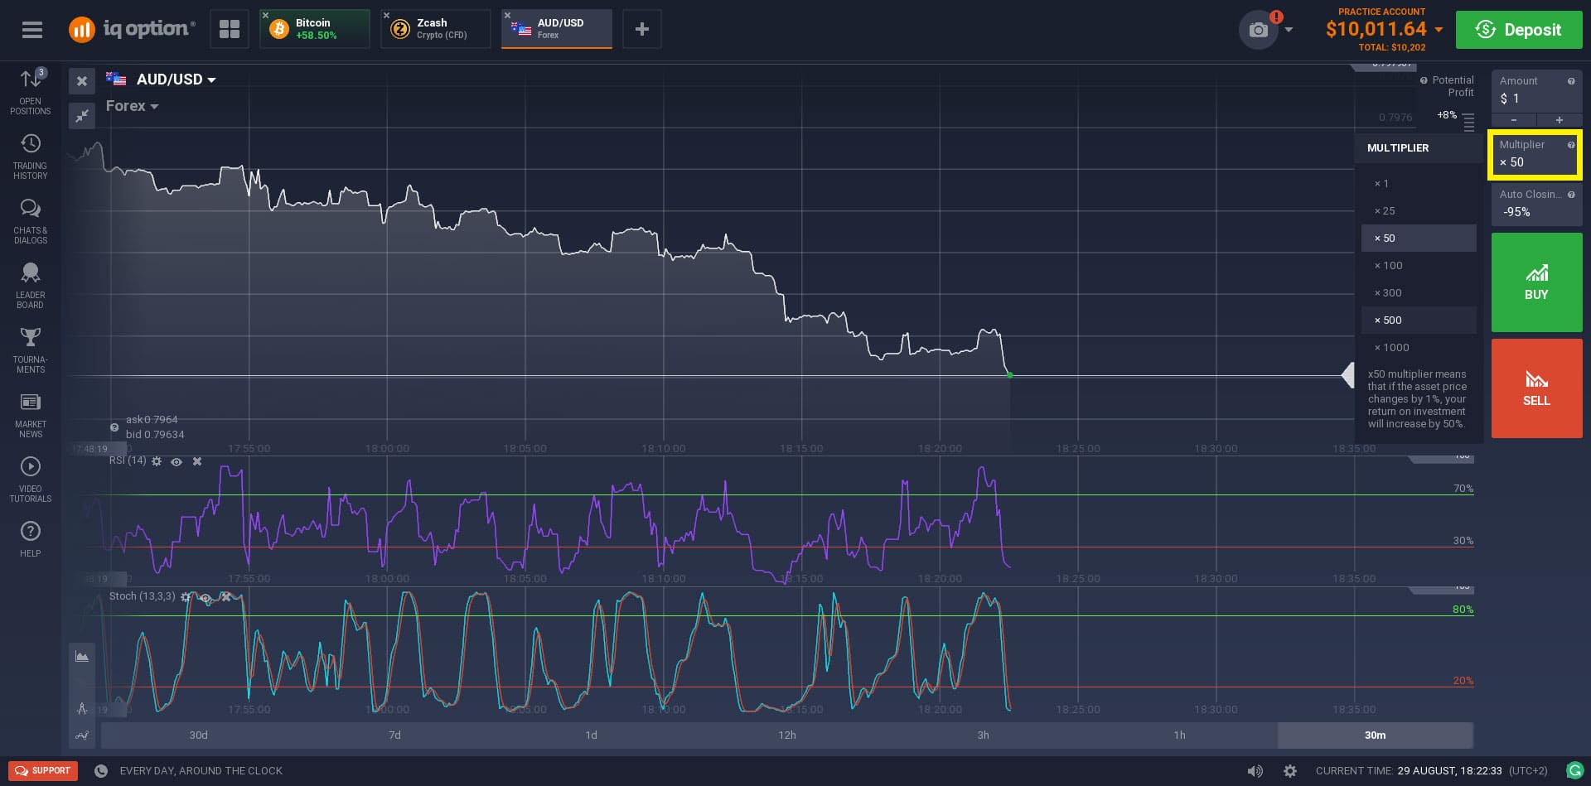Click the red SELL button
The height and width of the screenshot is (786, 1591).
pyautogui.click(x=1536, y=388)
